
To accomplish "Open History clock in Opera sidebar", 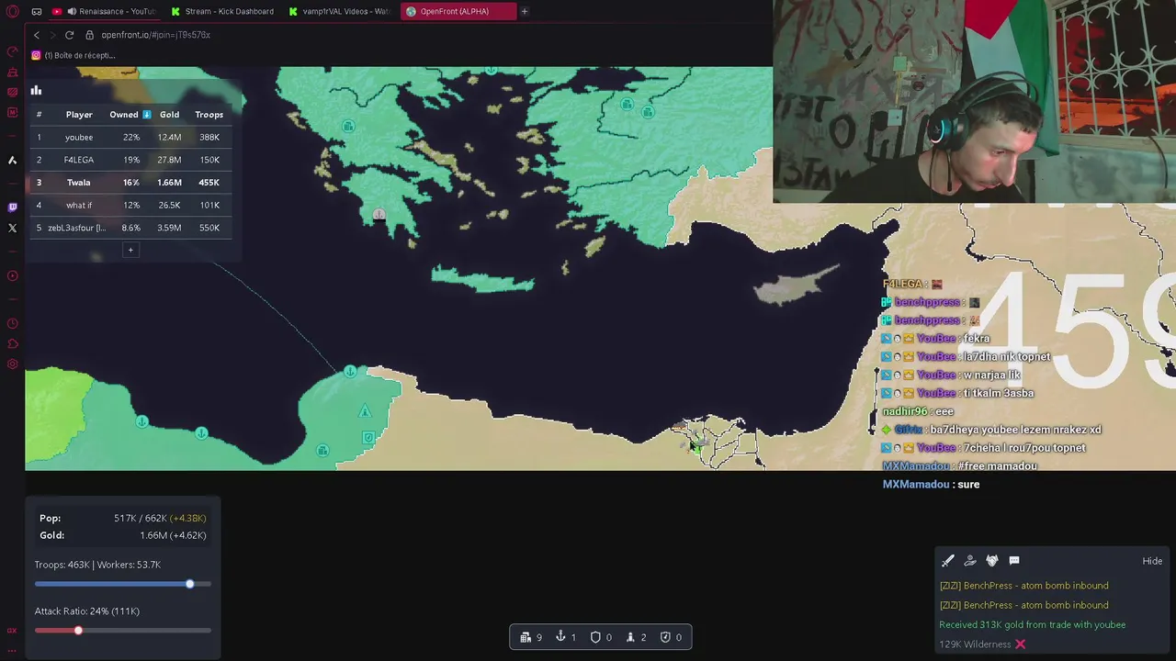I will [x=12, y=323].
